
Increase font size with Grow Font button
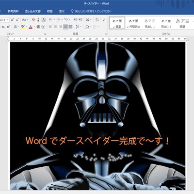click(x=12, y=20)
